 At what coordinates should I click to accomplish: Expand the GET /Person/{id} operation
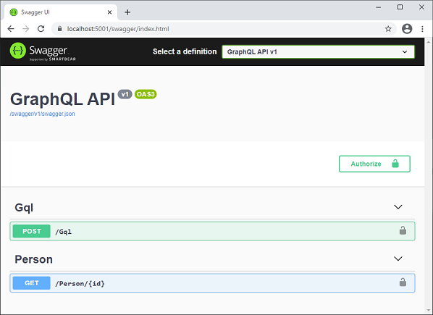point(212,283)
